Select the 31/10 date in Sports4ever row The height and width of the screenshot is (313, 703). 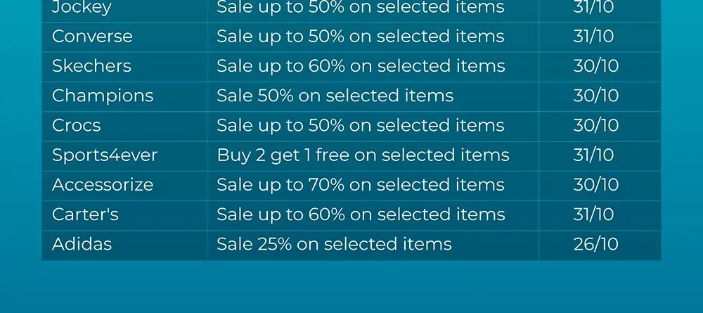pyautogui.click(x=593, y=155)
